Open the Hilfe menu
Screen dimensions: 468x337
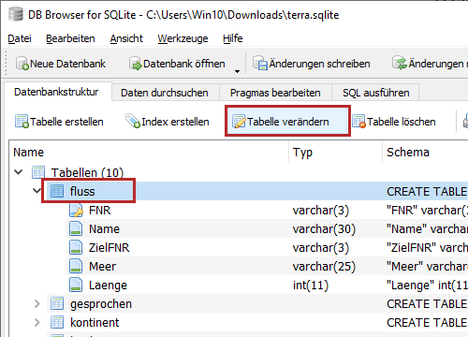(233, 38)
